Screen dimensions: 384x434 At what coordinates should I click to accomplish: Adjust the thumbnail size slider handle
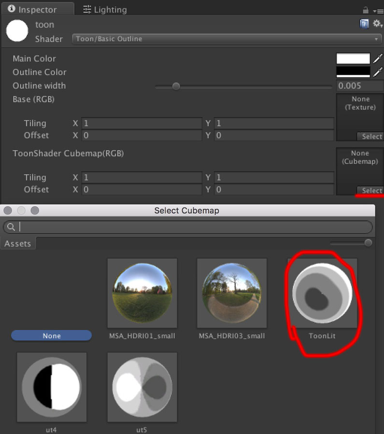coord(368,243)
